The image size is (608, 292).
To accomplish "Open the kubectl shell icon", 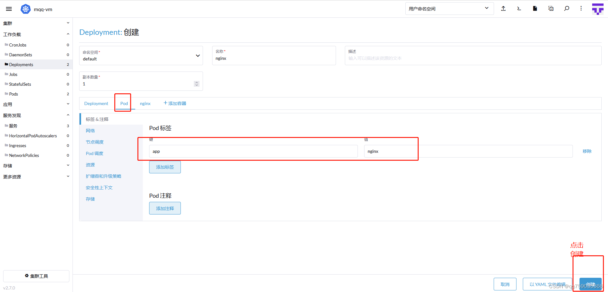I will pos(519,9).
